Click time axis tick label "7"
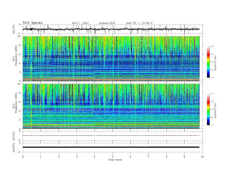 click(149, 157)
